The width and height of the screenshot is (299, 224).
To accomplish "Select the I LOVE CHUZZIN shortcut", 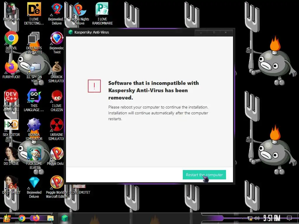I will tap(57, 100).
